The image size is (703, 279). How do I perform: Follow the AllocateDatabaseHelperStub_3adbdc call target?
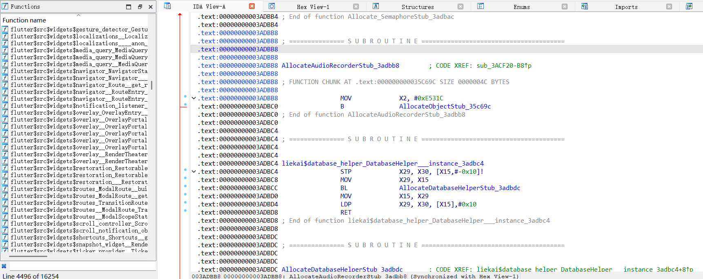click(x=460, y=188)
